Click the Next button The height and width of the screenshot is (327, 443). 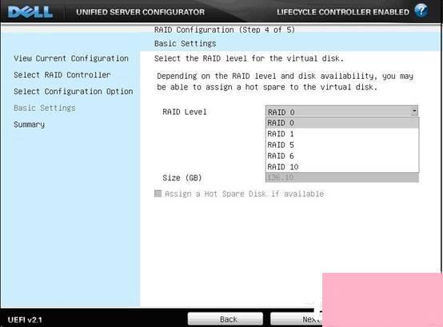297,319
